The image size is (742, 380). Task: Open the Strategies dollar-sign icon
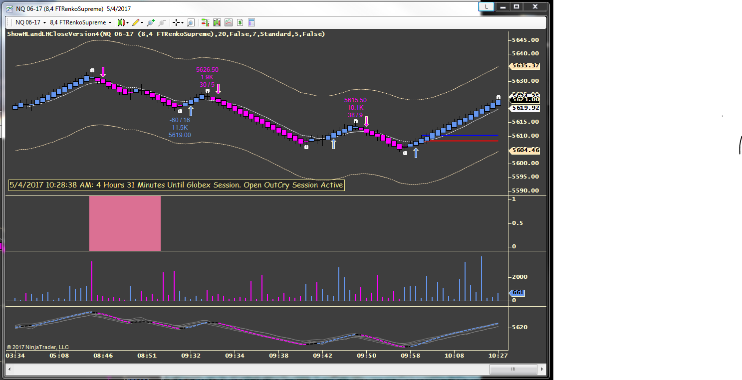[240, 22]
